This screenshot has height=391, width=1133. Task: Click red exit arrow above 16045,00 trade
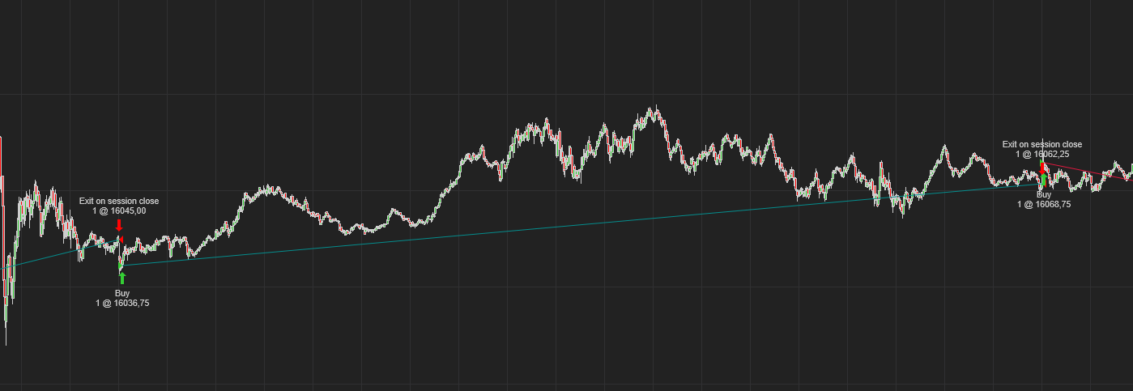click(x=119, y=224)
